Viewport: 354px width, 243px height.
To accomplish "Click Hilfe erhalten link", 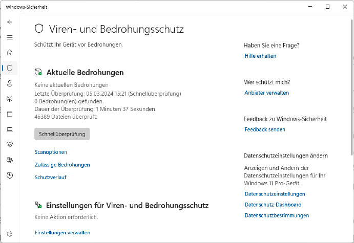I will click(260, 56).
